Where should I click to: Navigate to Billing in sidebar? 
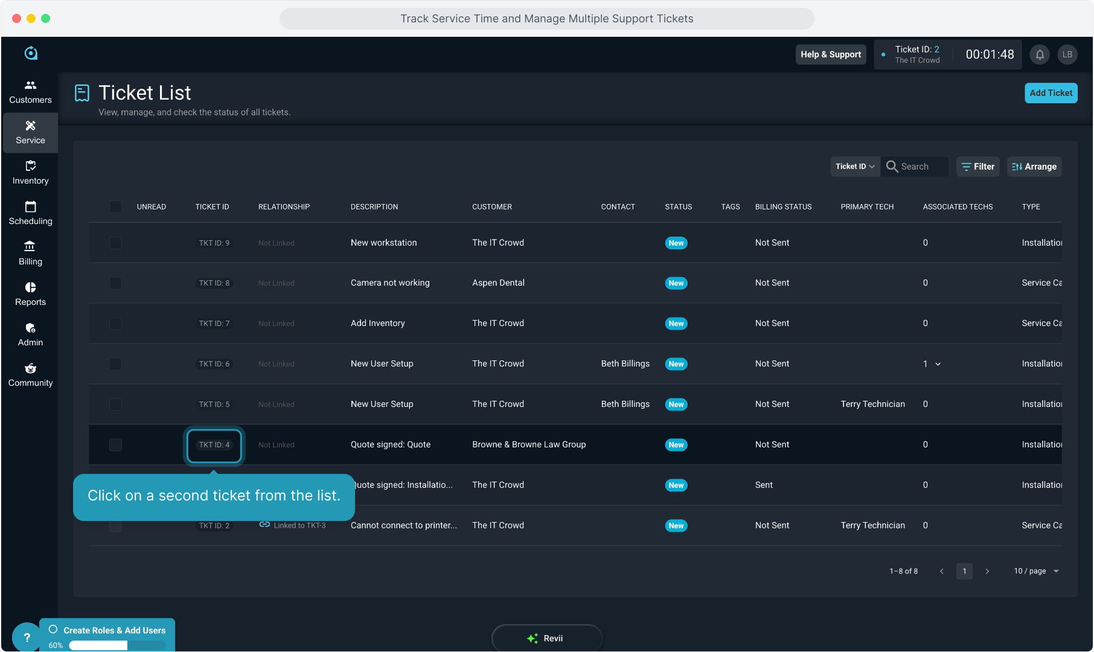click(x=30, y=254)
